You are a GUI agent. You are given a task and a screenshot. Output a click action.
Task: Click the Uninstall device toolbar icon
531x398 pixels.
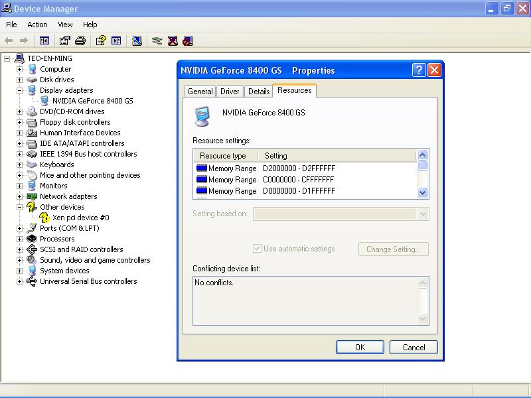(x=173, y=40)
